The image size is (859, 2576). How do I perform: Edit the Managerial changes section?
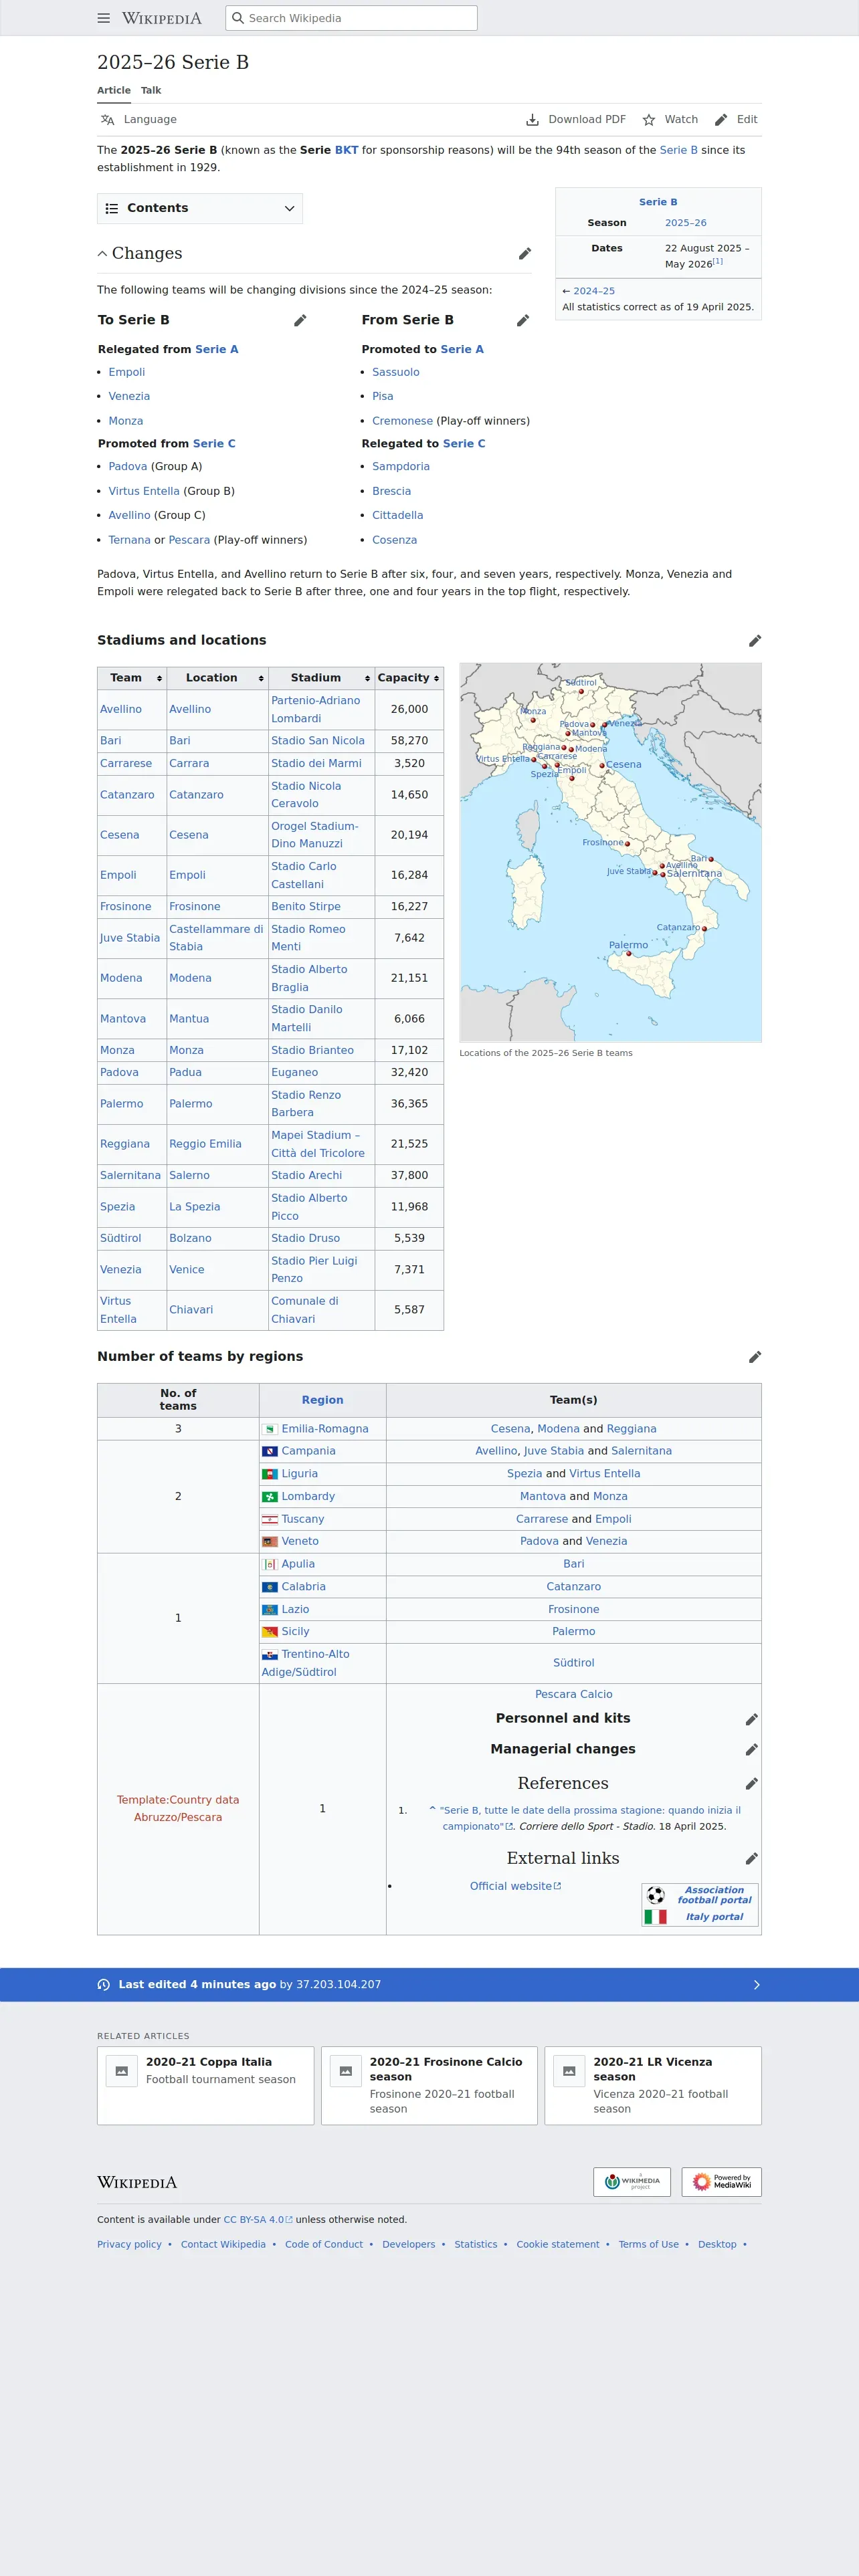pos(752,1750)
